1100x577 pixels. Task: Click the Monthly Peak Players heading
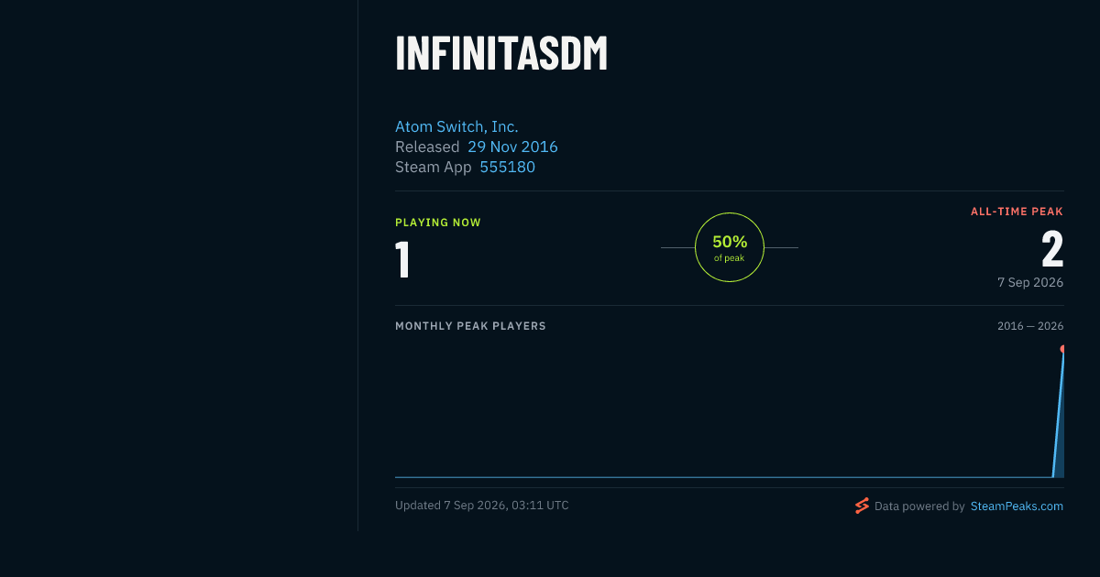click(470, 326)
